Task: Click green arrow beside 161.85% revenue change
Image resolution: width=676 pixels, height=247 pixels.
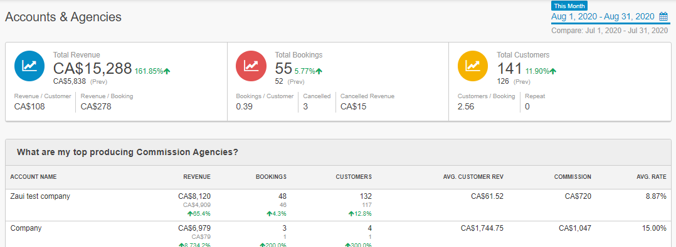Action: click(167, 71)
